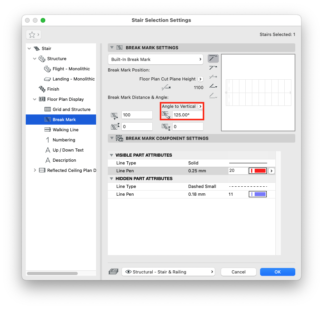This screenshot has width=323, height=309.
Task: Collapse Break Mark Settings panel
Action: [112, 48]
